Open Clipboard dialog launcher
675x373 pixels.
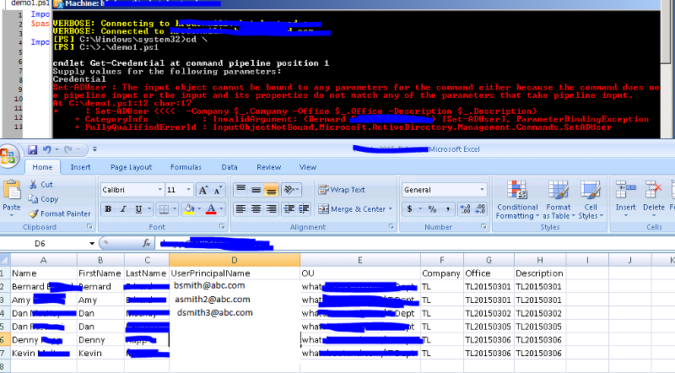coord(89,226)
